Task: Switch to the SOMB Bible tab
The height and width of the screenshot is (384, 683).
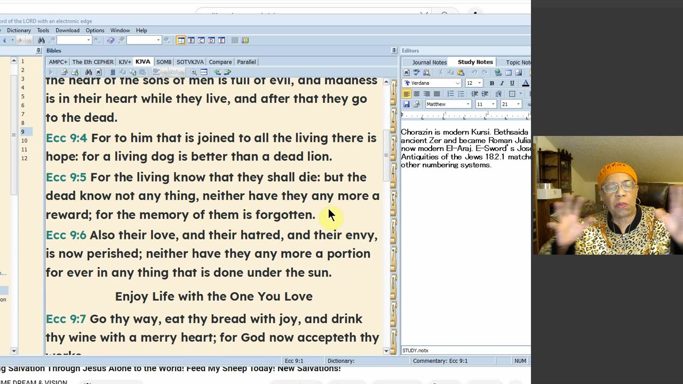Action: 164,62
